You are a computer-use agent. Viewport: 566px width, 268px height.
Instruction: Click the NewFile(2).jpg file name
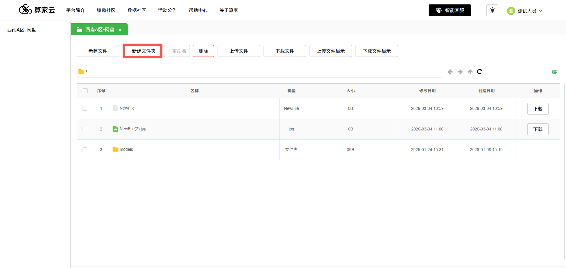click(x=133, y=129)
